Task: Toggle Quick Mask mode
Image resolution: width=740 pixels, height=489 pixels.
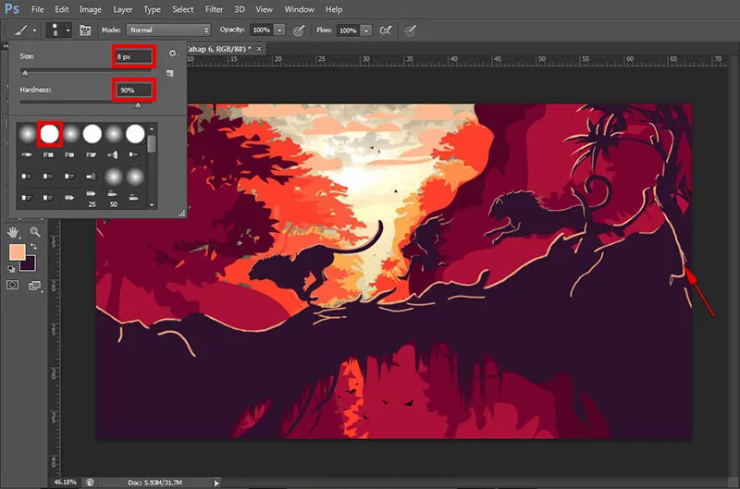Action: (x=14, y=286)
